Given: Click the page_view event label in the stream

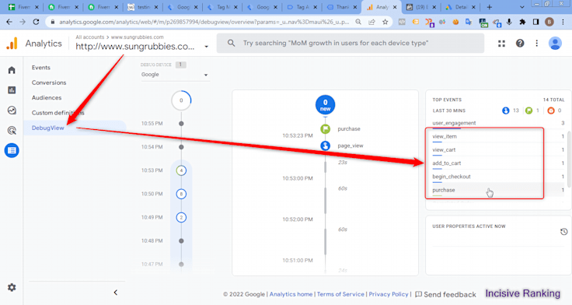Looking at the screenshot, I should (351, 145).
